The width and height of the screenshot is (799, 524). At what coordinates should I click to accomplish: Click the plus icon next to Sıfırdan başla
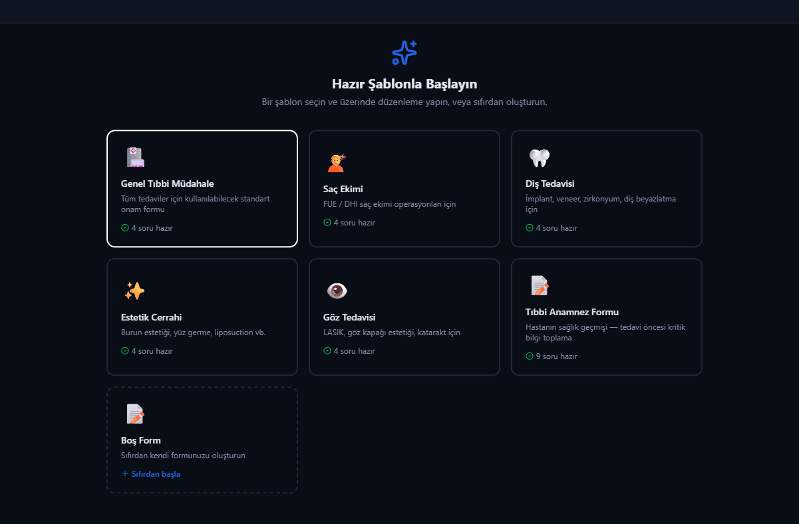[x=124, y=474]
